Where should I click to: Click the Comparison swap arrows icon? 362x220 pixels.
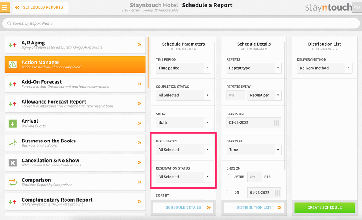(13, 182)
